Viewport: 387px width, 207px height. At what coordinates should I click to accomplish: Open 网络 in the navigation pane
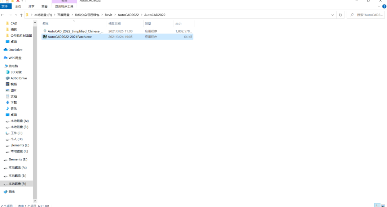[x=12, y=192]
